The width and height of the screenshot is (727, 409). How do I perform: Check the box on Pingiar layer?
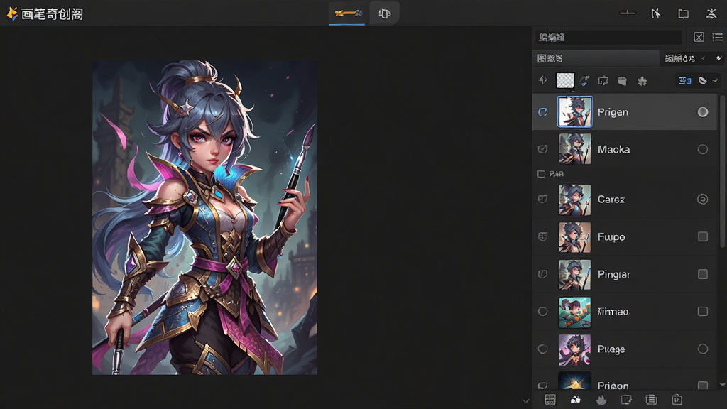click(x=703, y=274)
